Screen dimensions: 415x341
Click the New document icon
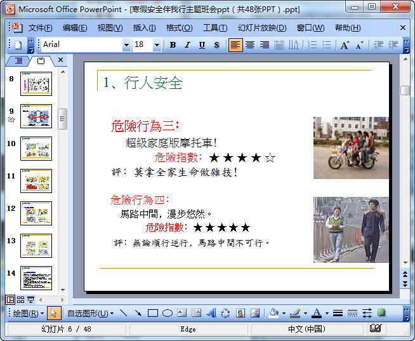[18, 45]
